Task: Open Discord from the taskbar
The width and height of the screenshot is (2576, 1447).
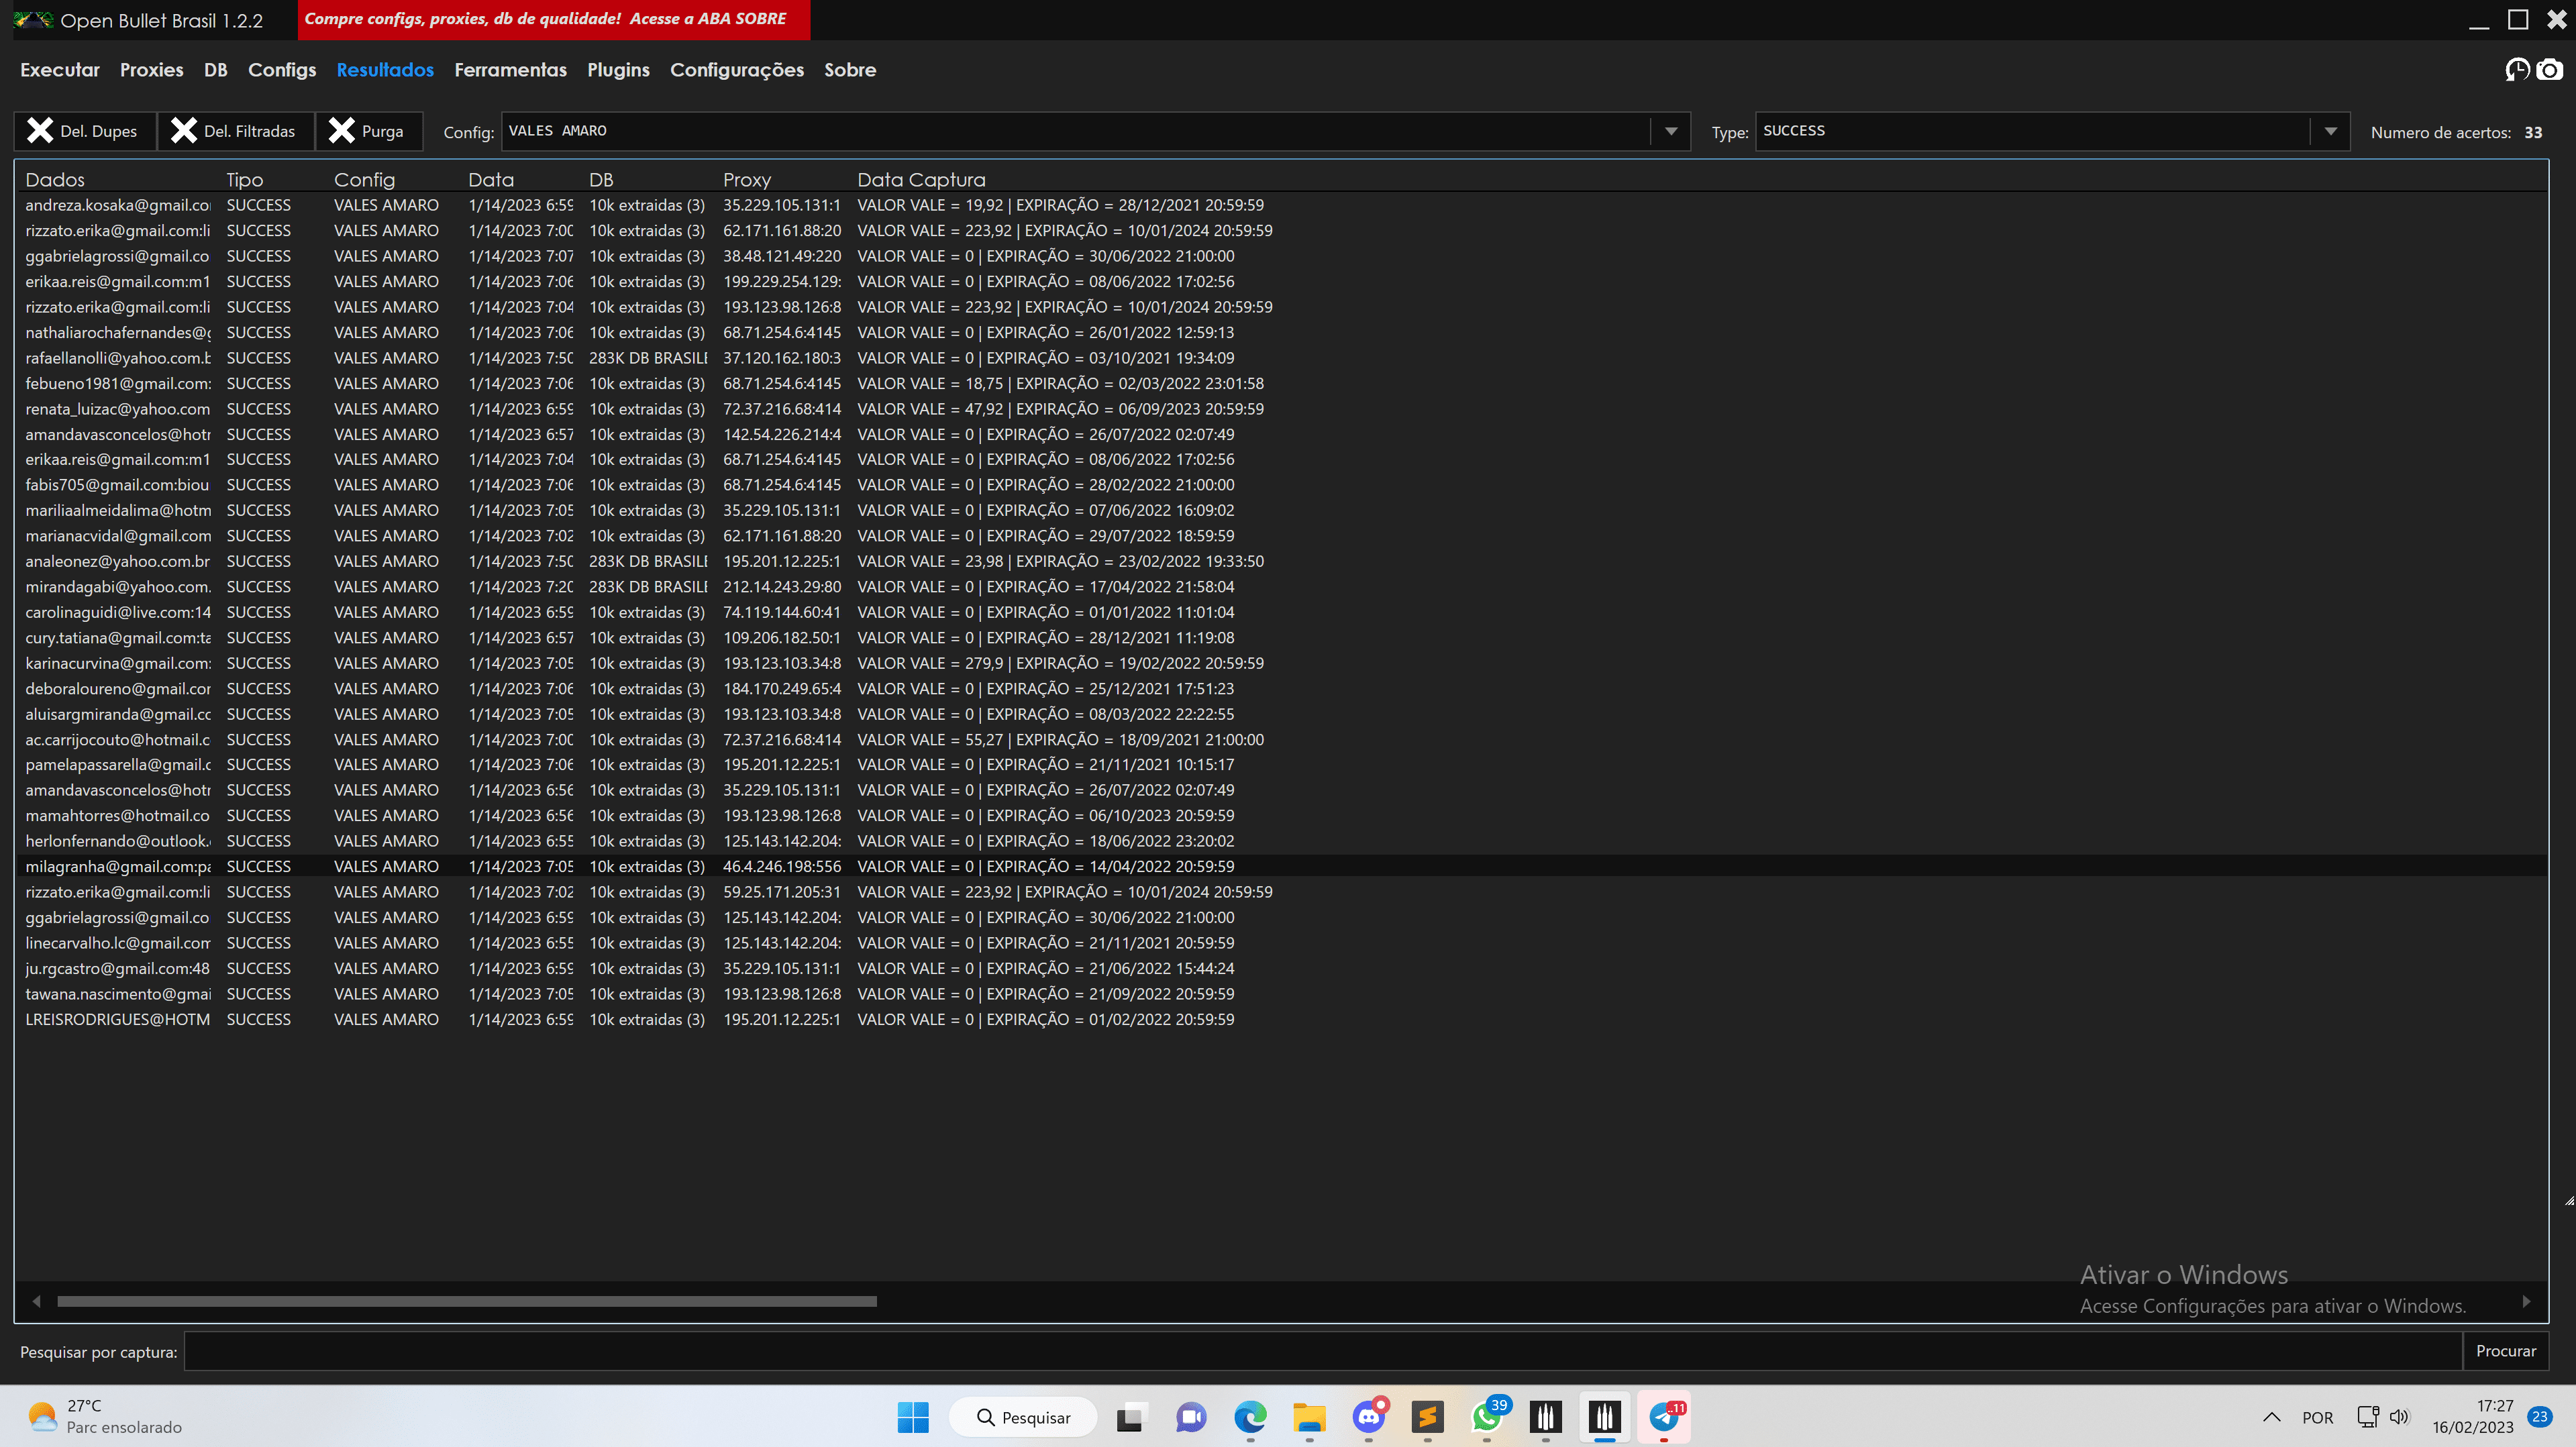Action: [x=1369, y=1417]
